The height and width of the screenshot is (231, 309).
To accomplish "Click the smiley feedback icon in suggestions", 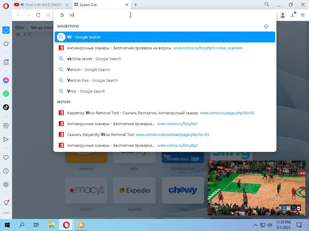I will pyautogui.click(x=266, y=26).
